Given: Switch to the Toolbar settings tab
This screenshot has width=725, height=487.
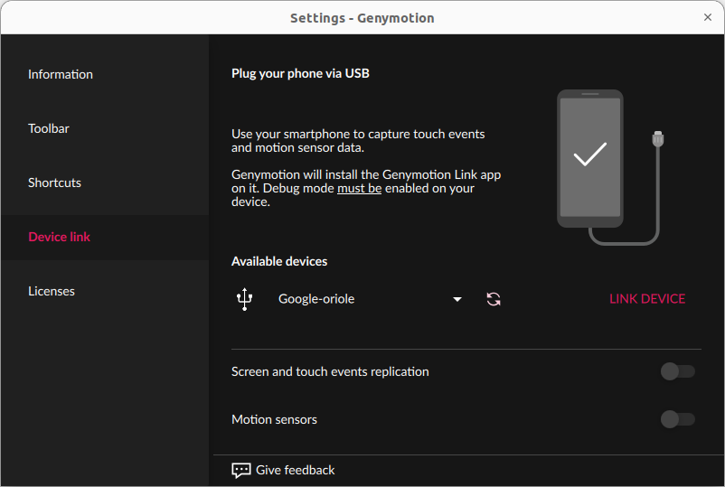Looking at the screenshot, I should tap(49, 129).
